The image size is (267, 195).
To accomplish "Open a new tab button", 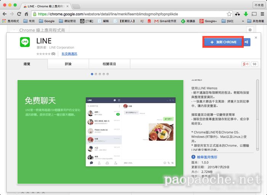I will (76, 6).
